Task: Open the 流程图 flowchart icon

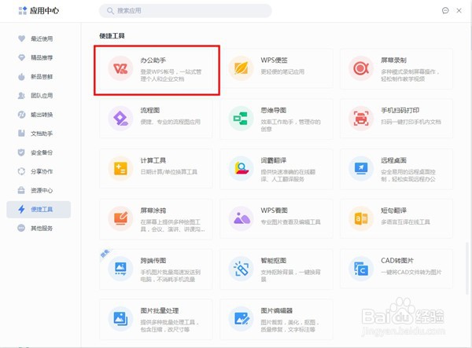Action: click(120, 119)
